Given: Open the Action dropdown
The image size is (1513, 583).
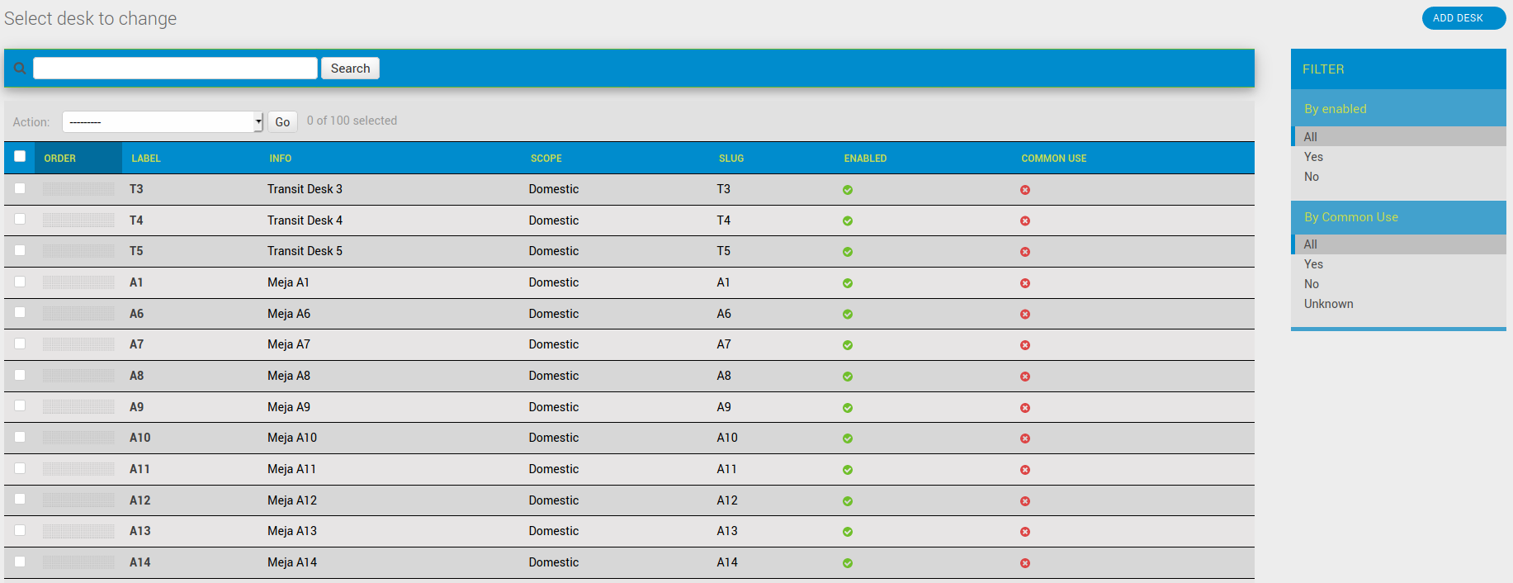Looking at the screenshot, I should pyautogui.click(x=163, y=122).
